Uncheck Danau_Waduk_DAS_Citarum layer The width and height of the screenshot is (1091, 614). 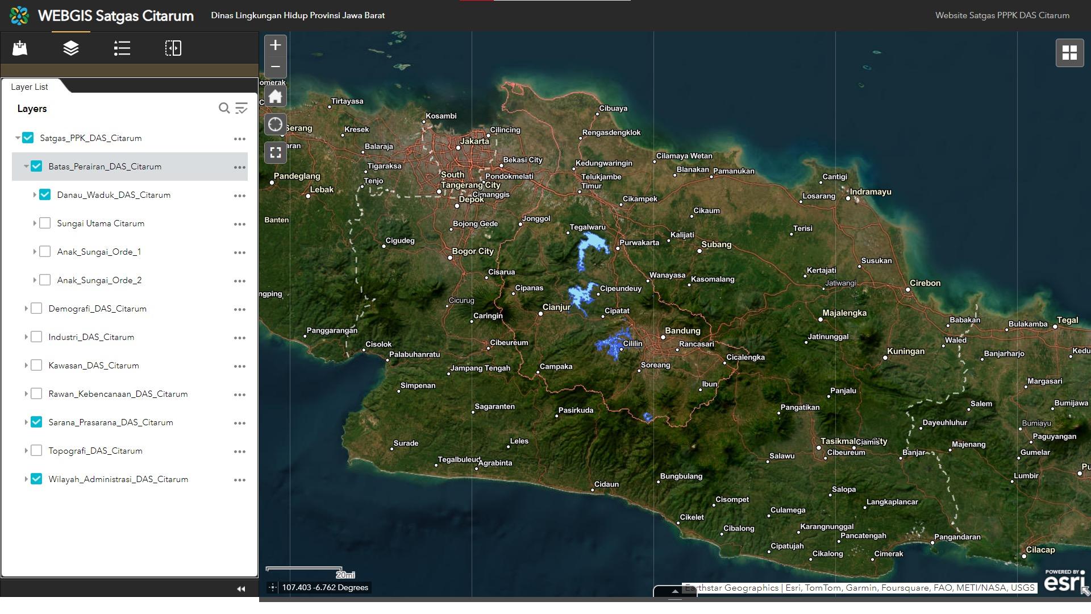coord(45,195)
